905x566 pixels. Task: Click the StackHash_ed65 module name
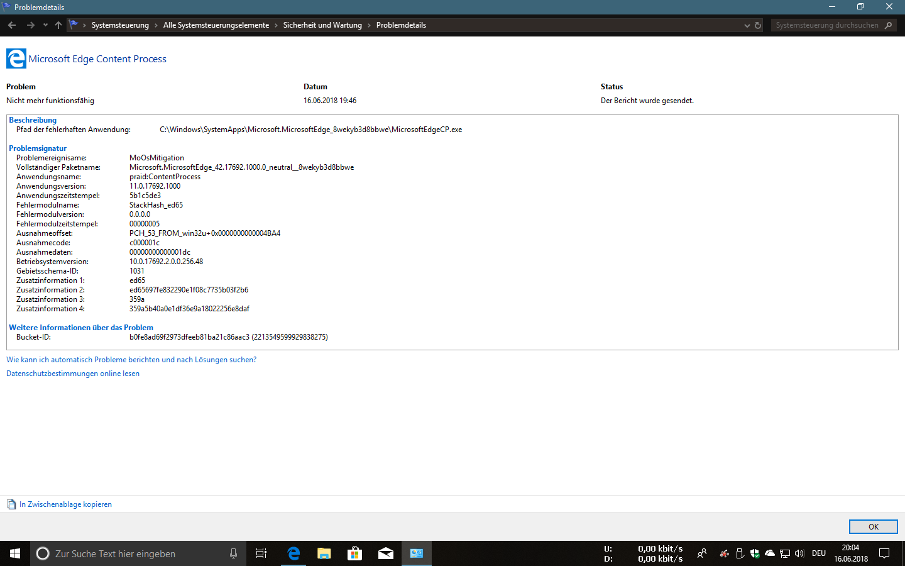156,205
